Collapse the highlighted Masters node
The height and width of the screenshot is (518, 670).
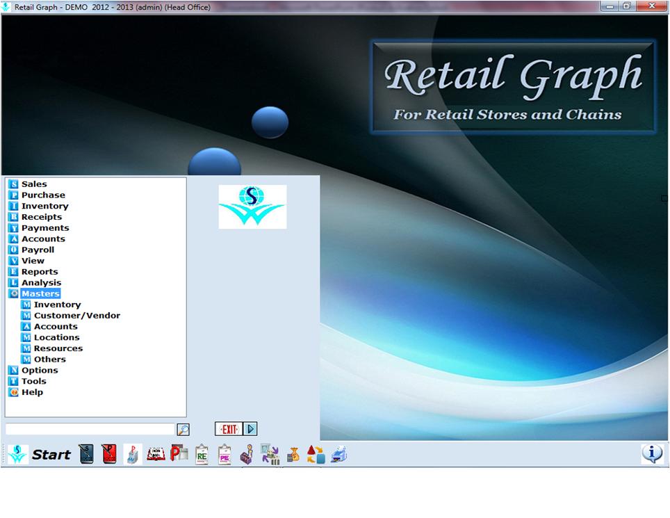tap(40, 293)
